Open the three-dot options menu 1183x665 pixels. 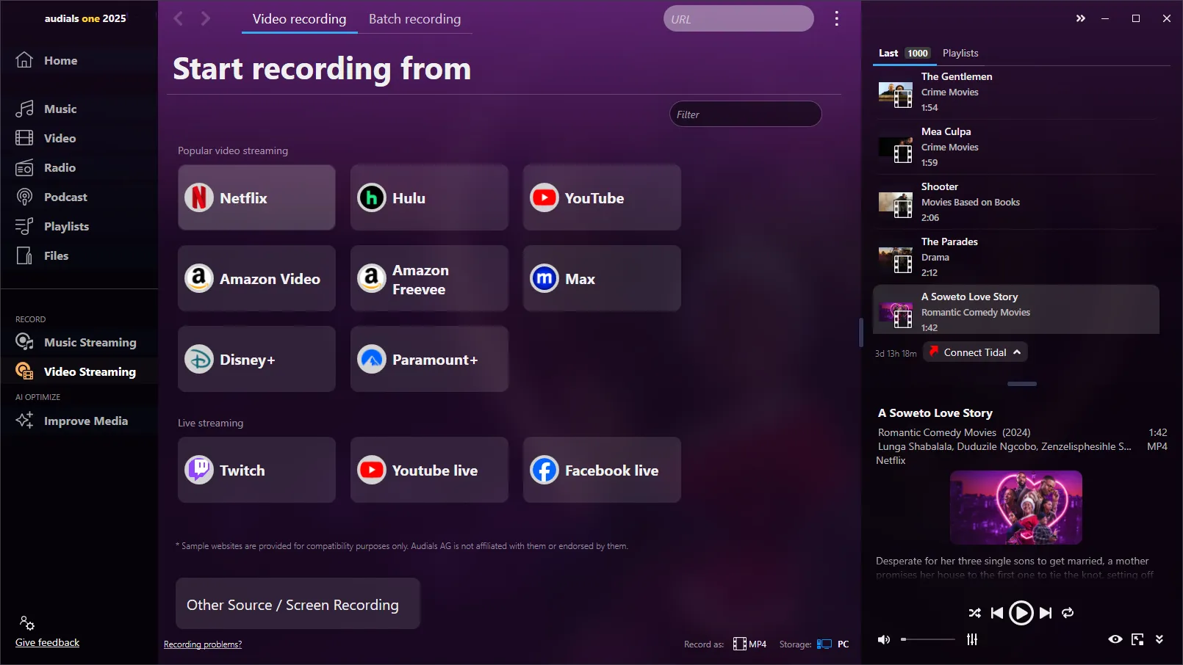click(x=836, y=19)
